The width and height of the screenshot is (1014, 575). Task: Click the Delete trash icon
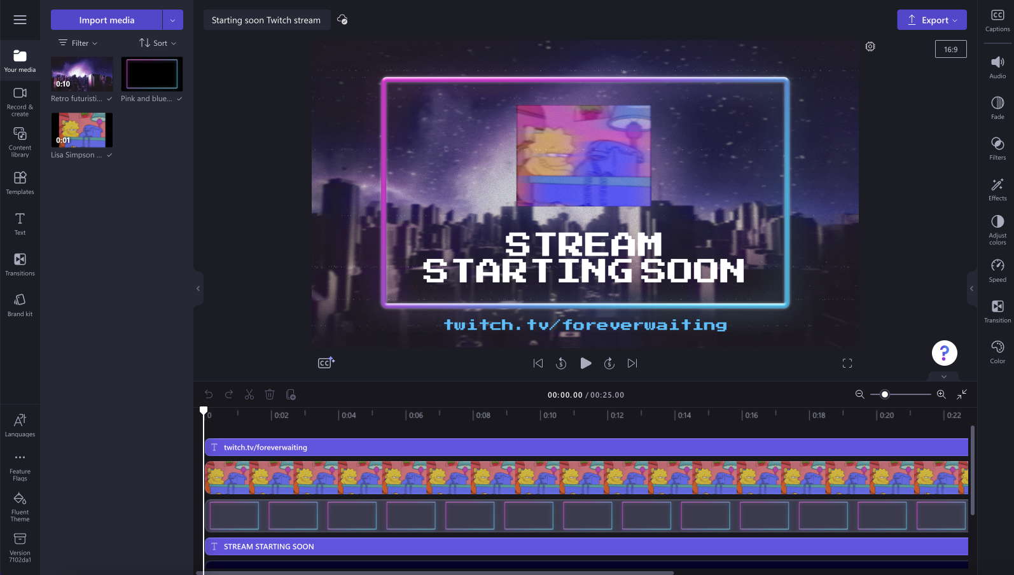click(x=270, y=394)
